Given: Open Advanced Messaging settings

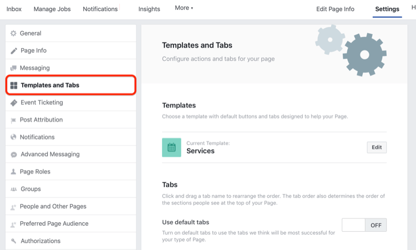Looking at the screenshot, I should tap(71, 154).
